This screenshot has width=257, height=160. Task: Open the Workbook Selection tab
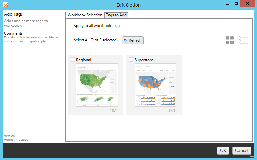pos(85,15)
